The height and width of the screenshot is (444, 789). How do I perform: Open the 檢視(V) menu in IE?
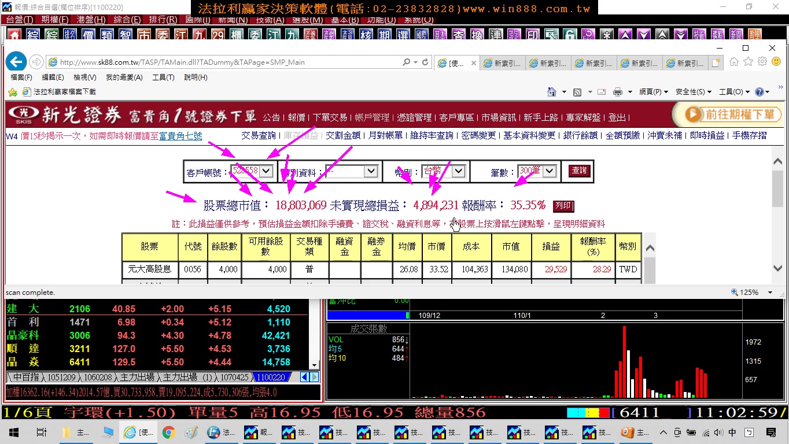coord(85,77)
